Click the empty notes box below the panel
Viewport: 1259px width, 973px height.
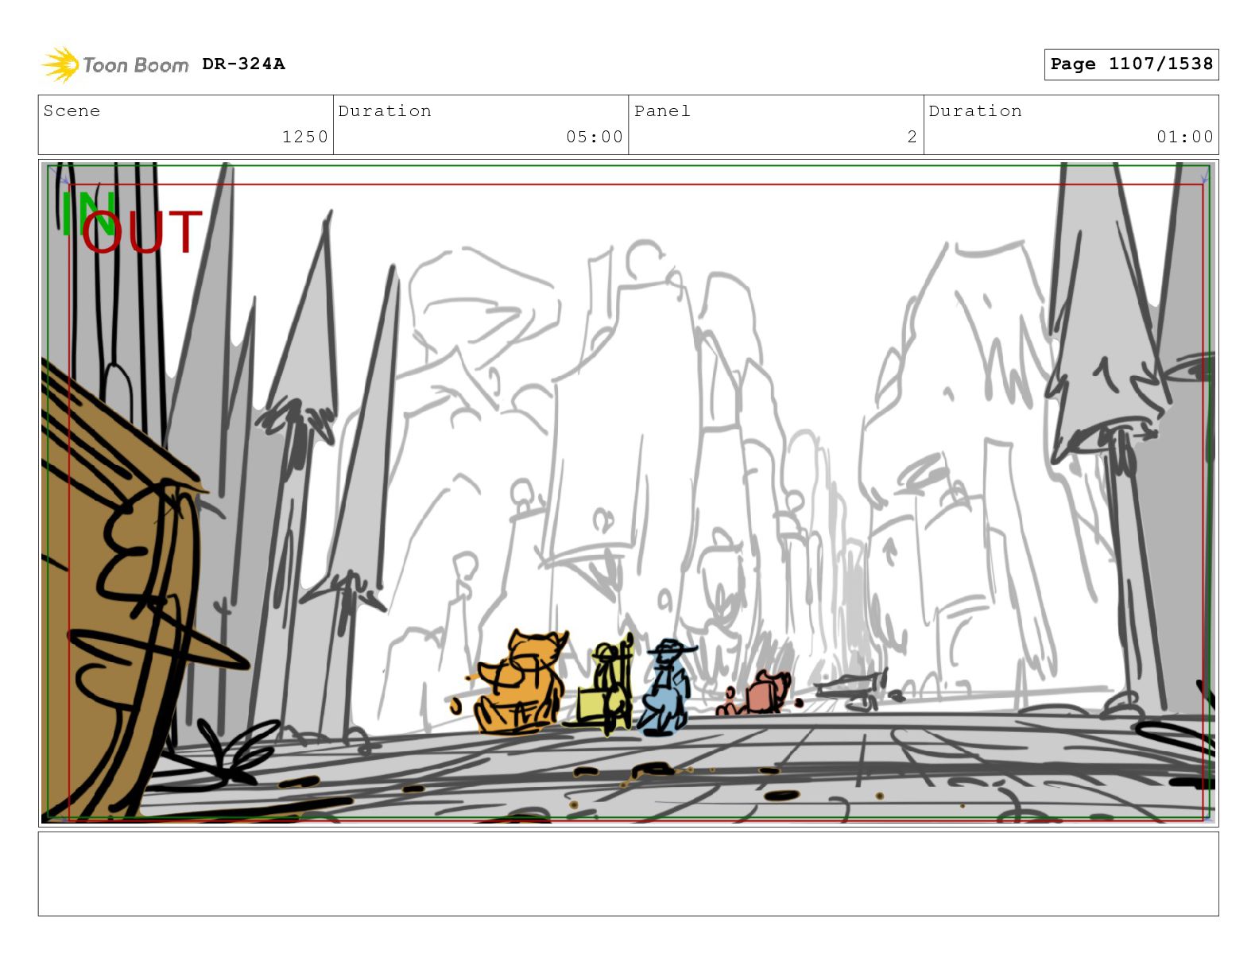coord(628,874)
